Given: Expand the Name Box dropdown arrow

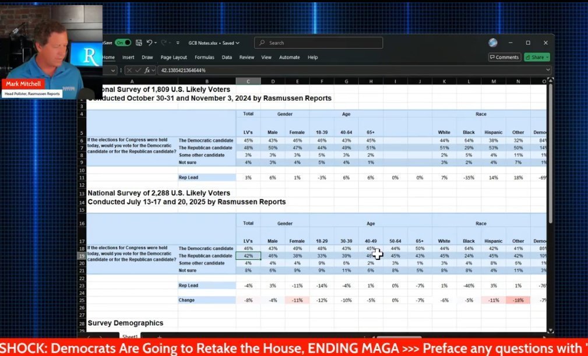Looking at the screenshot, I should (x=113, y=71).
